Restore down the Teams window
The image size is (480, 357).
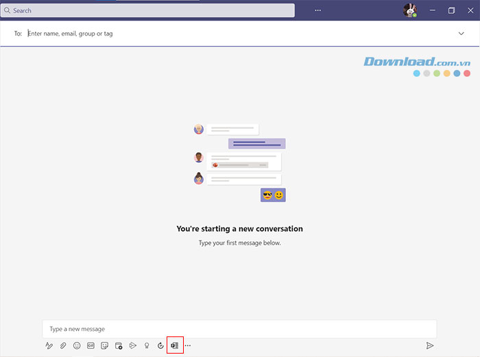[451, 10]
